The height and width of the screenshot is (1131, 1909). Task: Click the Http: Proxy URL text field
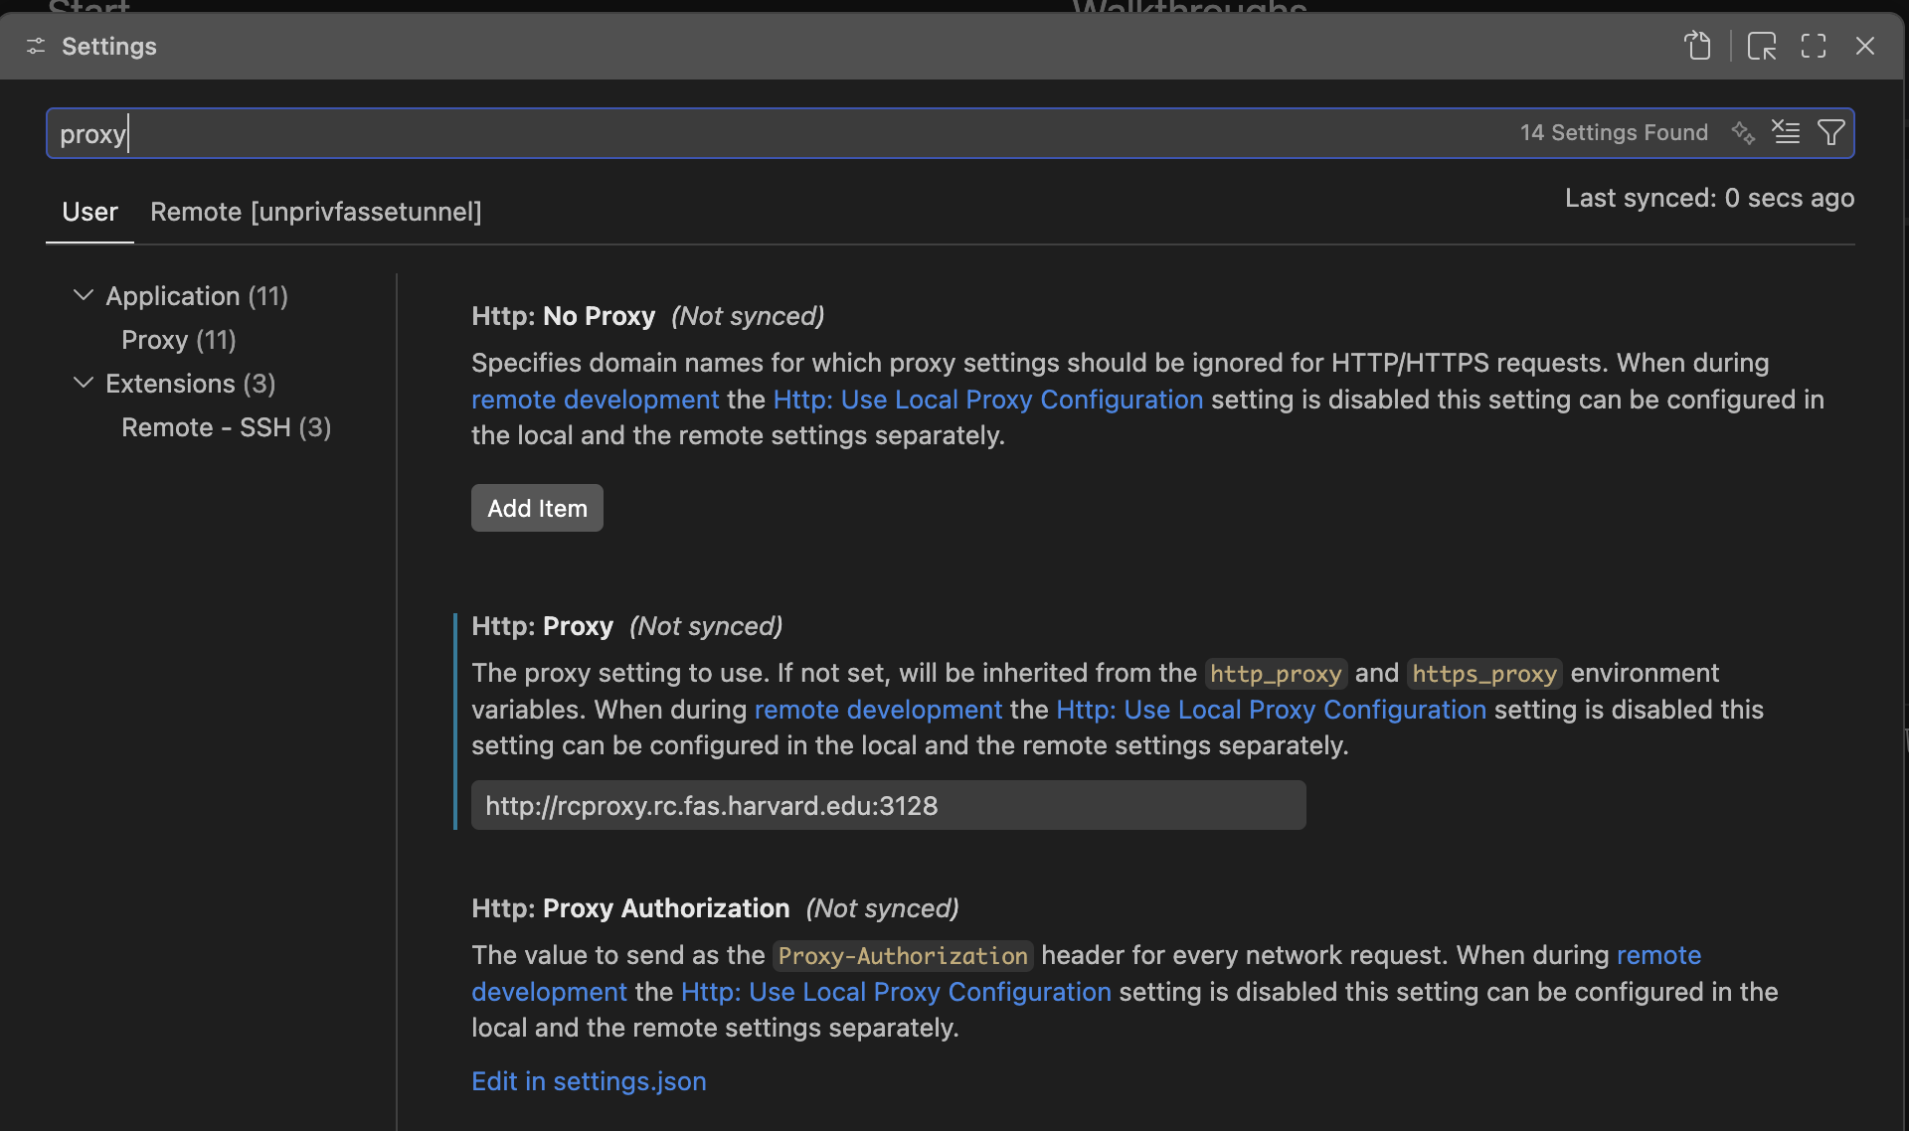click(888, 805)
